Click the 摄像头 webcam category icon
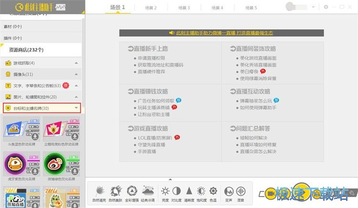The image size is (358, 208). click(8, 74)
